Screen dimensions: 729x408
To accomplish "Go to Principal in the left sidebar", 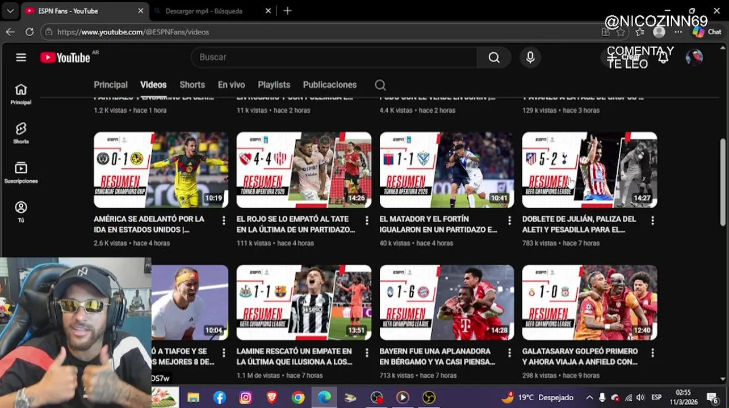I will click(x=21, y=94).
